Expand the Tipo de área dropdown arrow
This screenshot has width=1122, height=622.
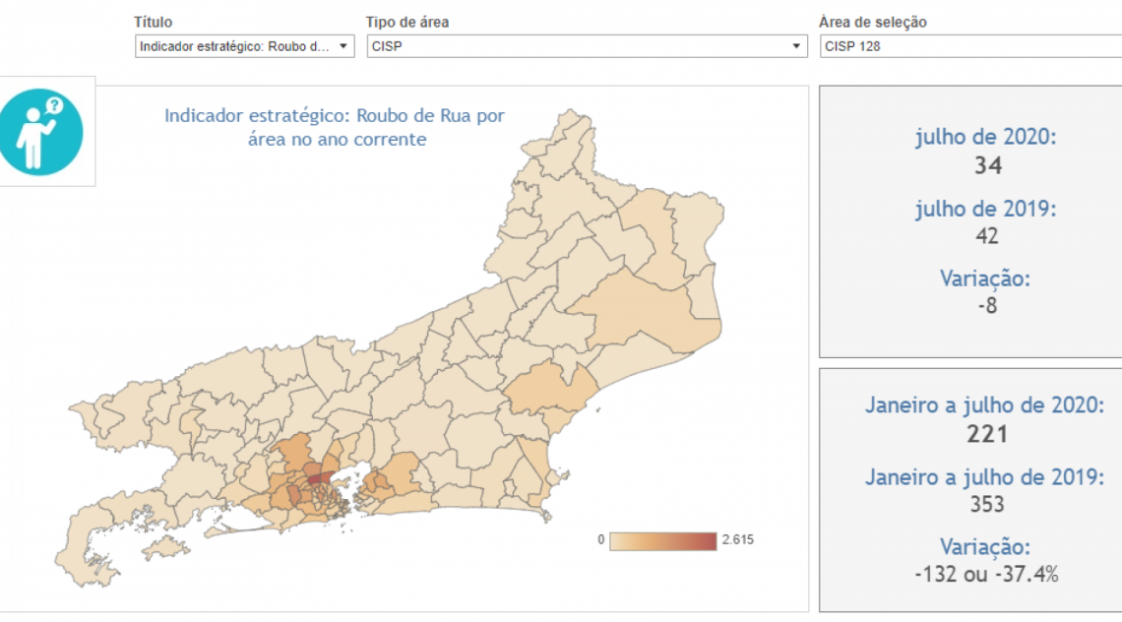(x=796, y=46)
